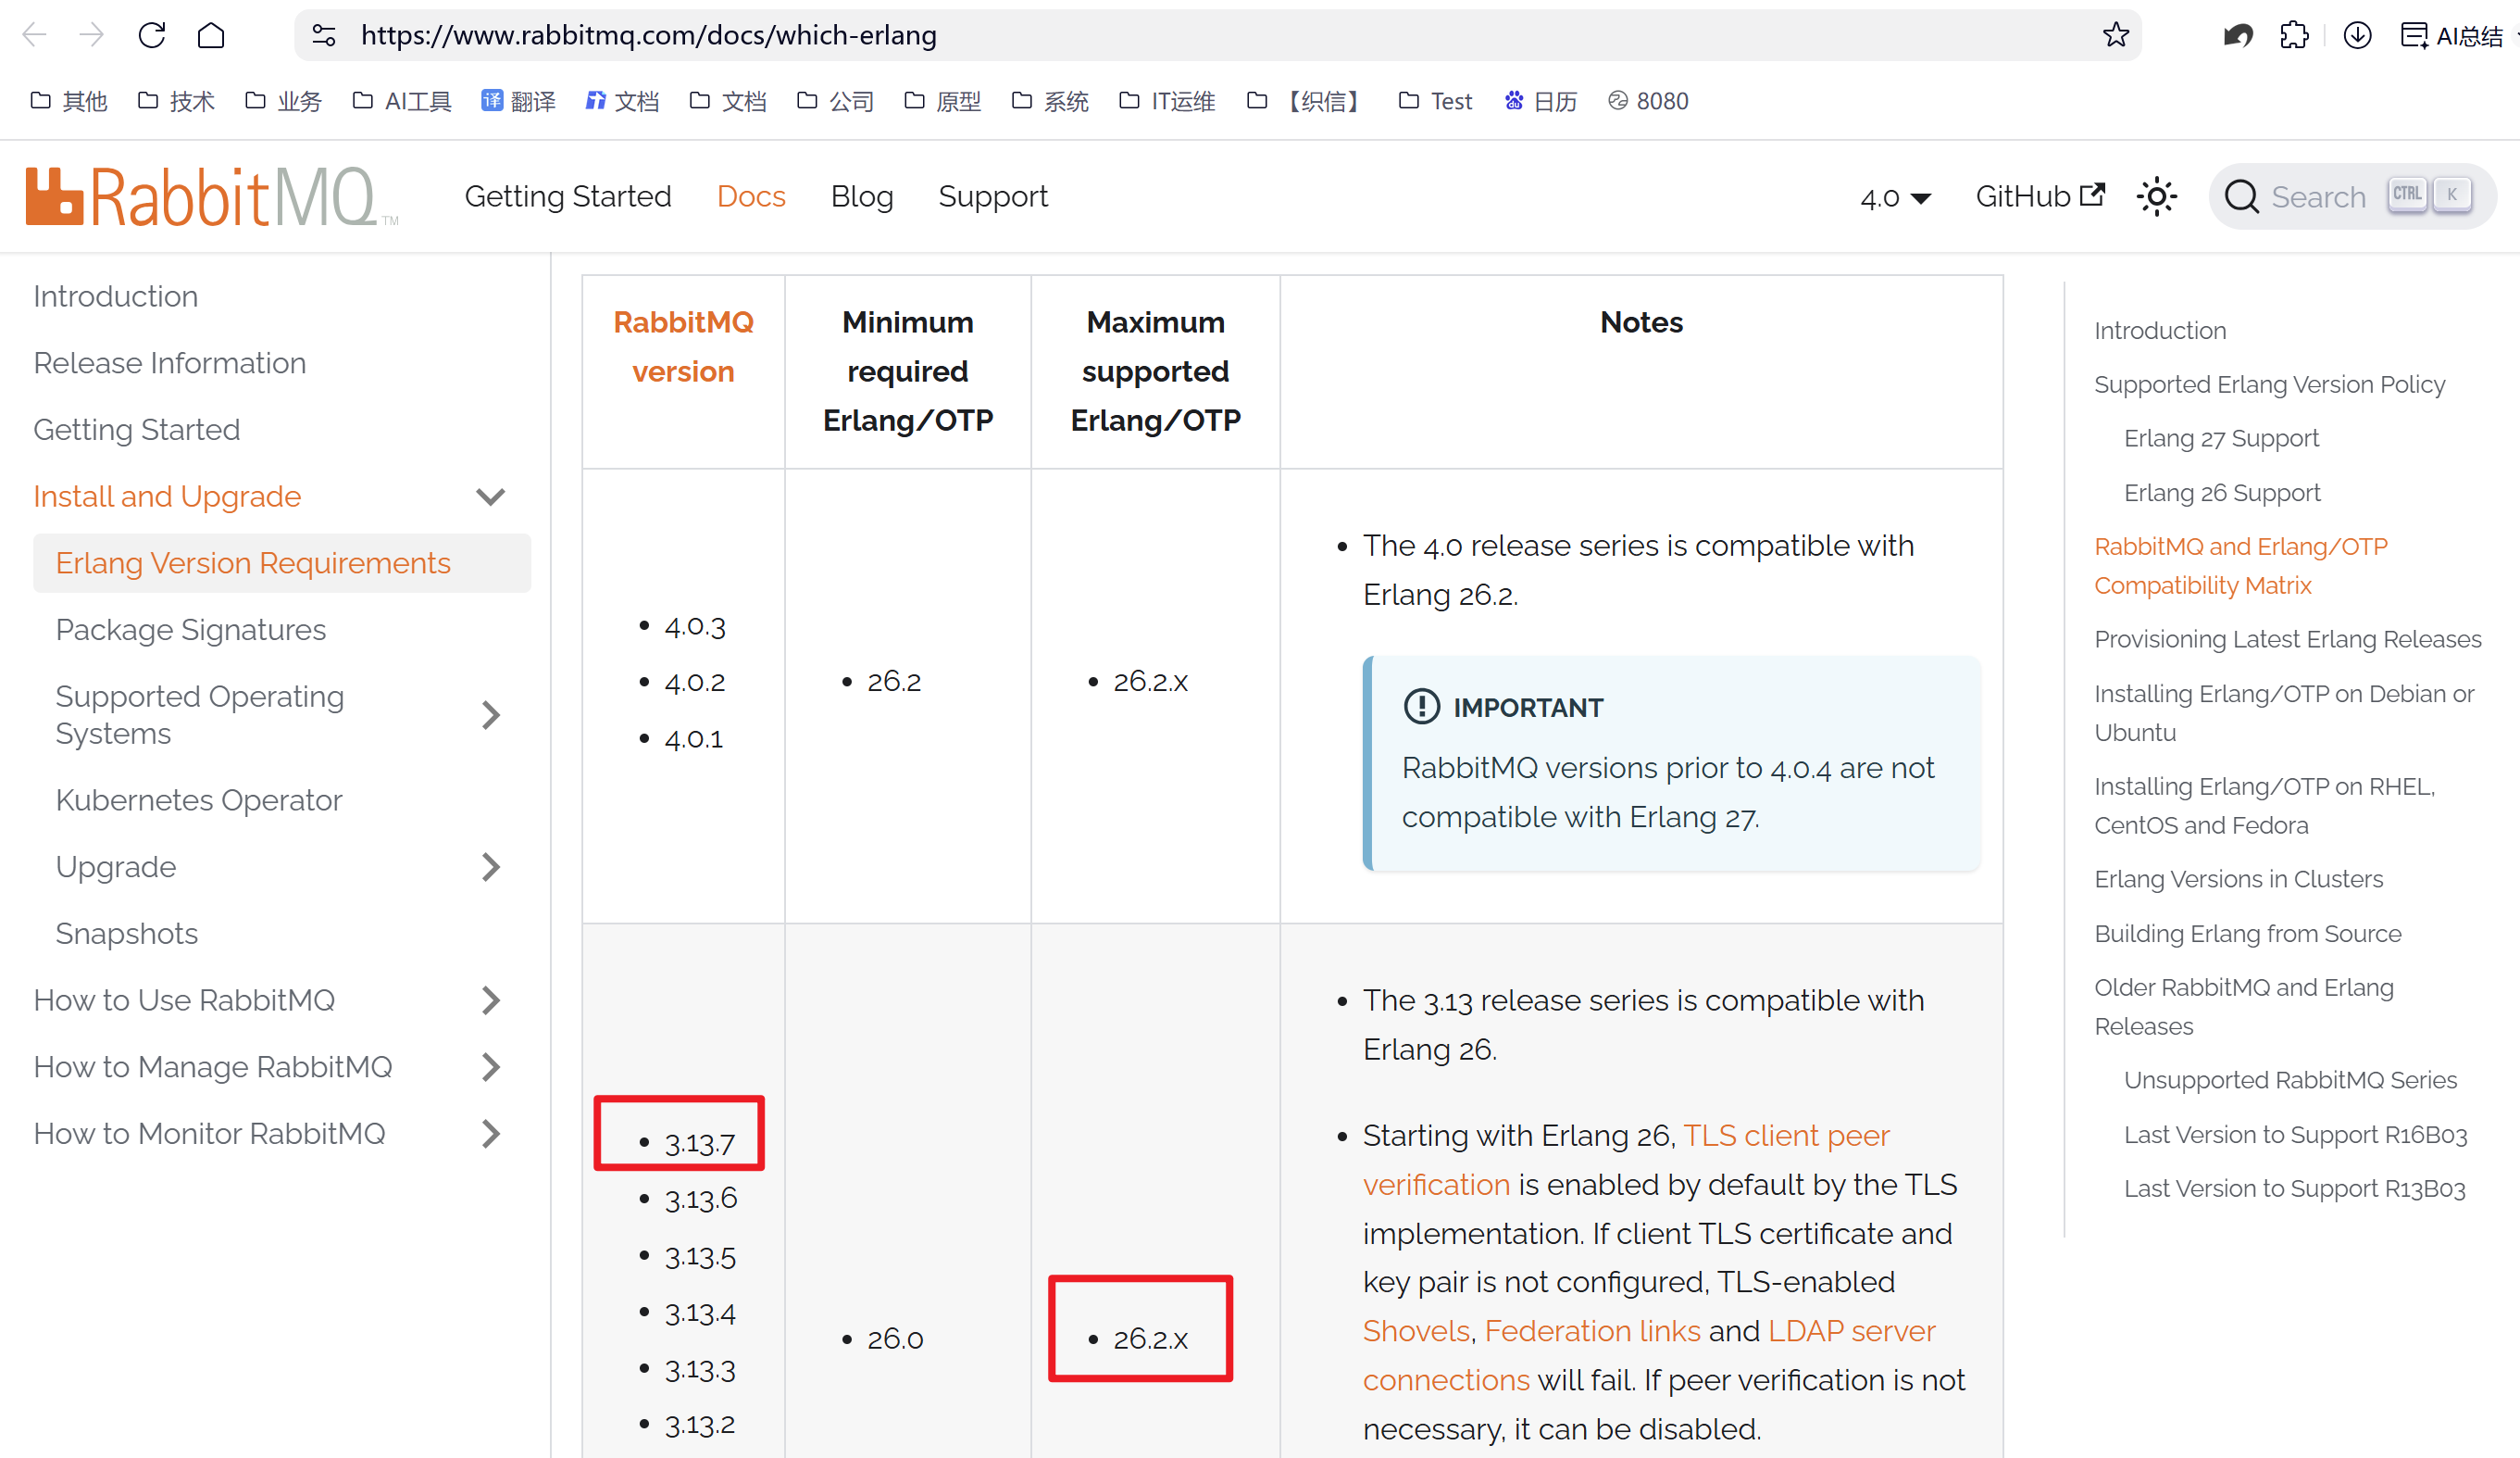Click the Search docs field

[x=2352, y=196]
